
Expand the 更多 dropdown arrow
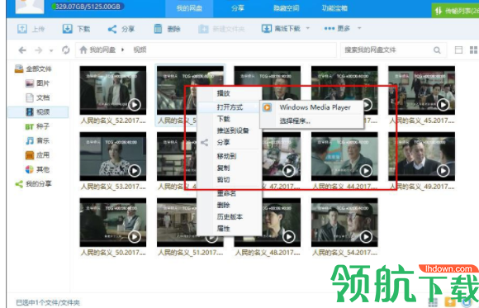(359, 28)
